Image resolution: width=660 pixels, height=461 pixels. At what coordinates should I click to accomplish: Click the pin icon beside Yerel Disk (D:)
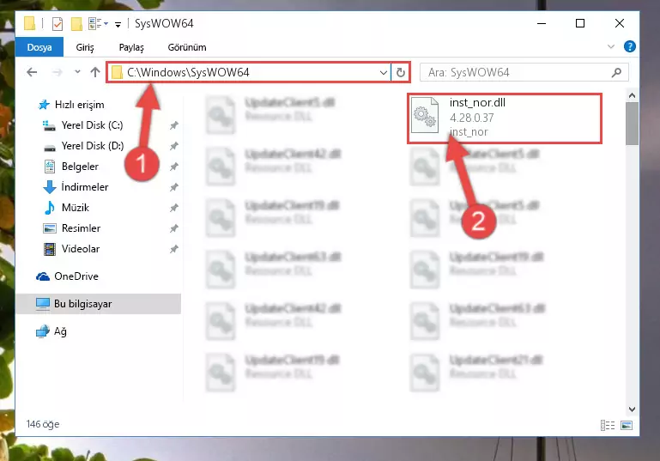click(x=174, y=146)
